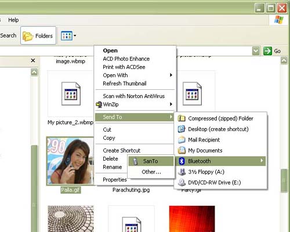This screenshot has width=290, height=232.
Task: Click the folders pane scrollbar thumb
Action: point(34,188)
